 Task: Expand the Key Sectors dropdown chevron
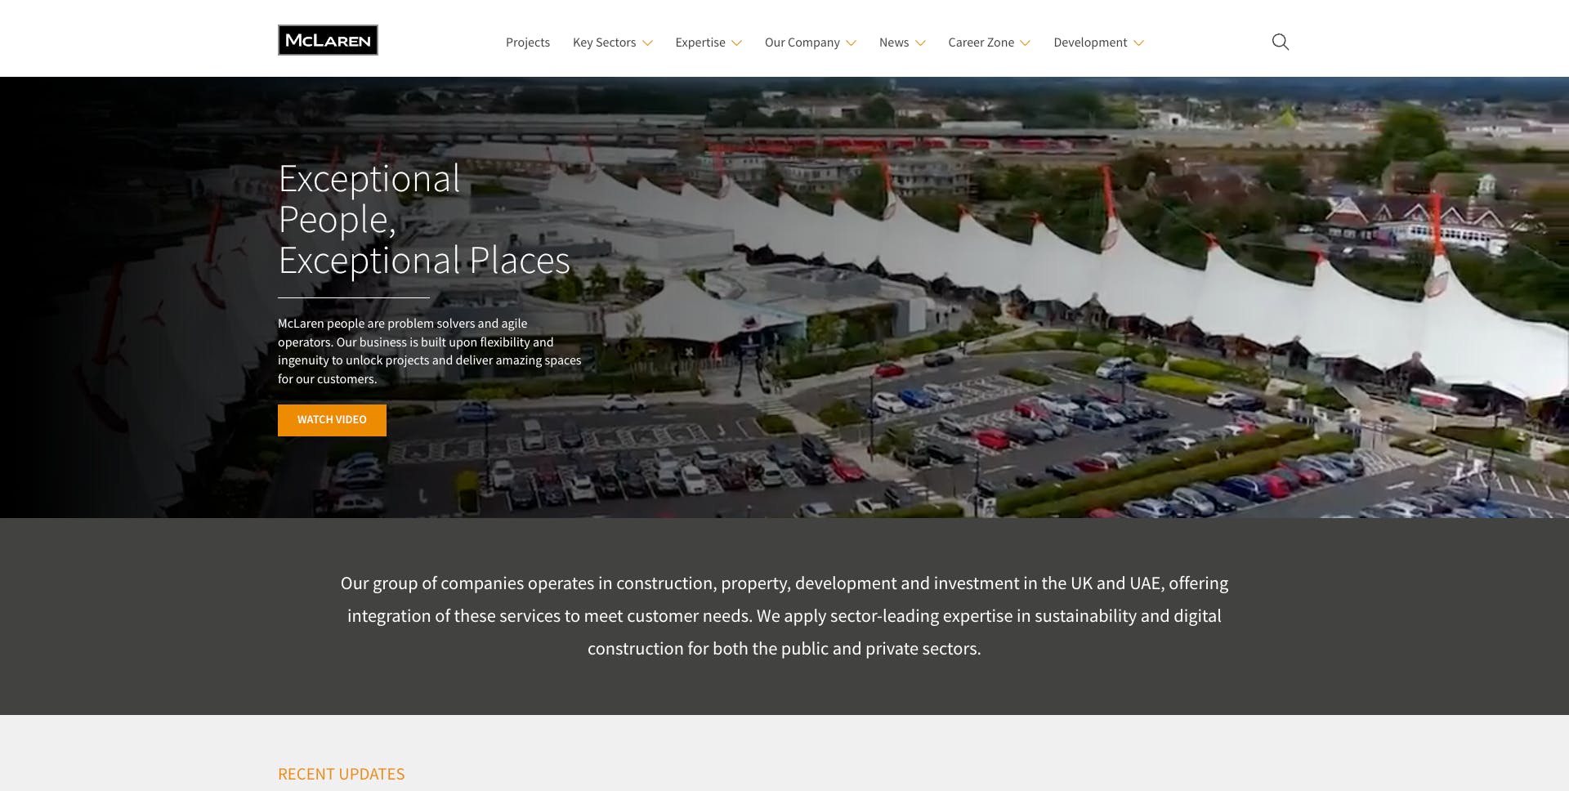click(x=648, y=42)
